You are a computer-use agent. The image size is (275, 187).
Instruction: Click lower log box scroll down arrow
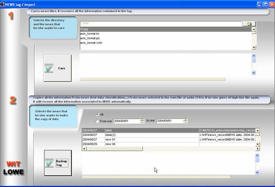tap(257, 172)
